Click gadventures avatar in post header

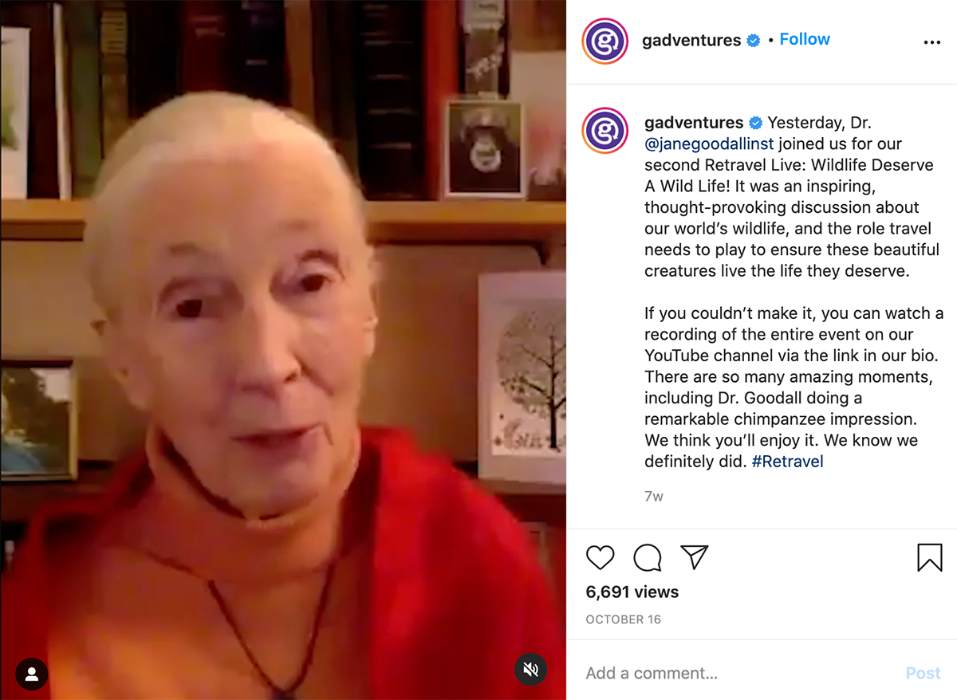pyautogui.click(x=605, y=41)
